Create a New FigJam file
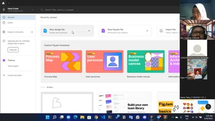 125,31
